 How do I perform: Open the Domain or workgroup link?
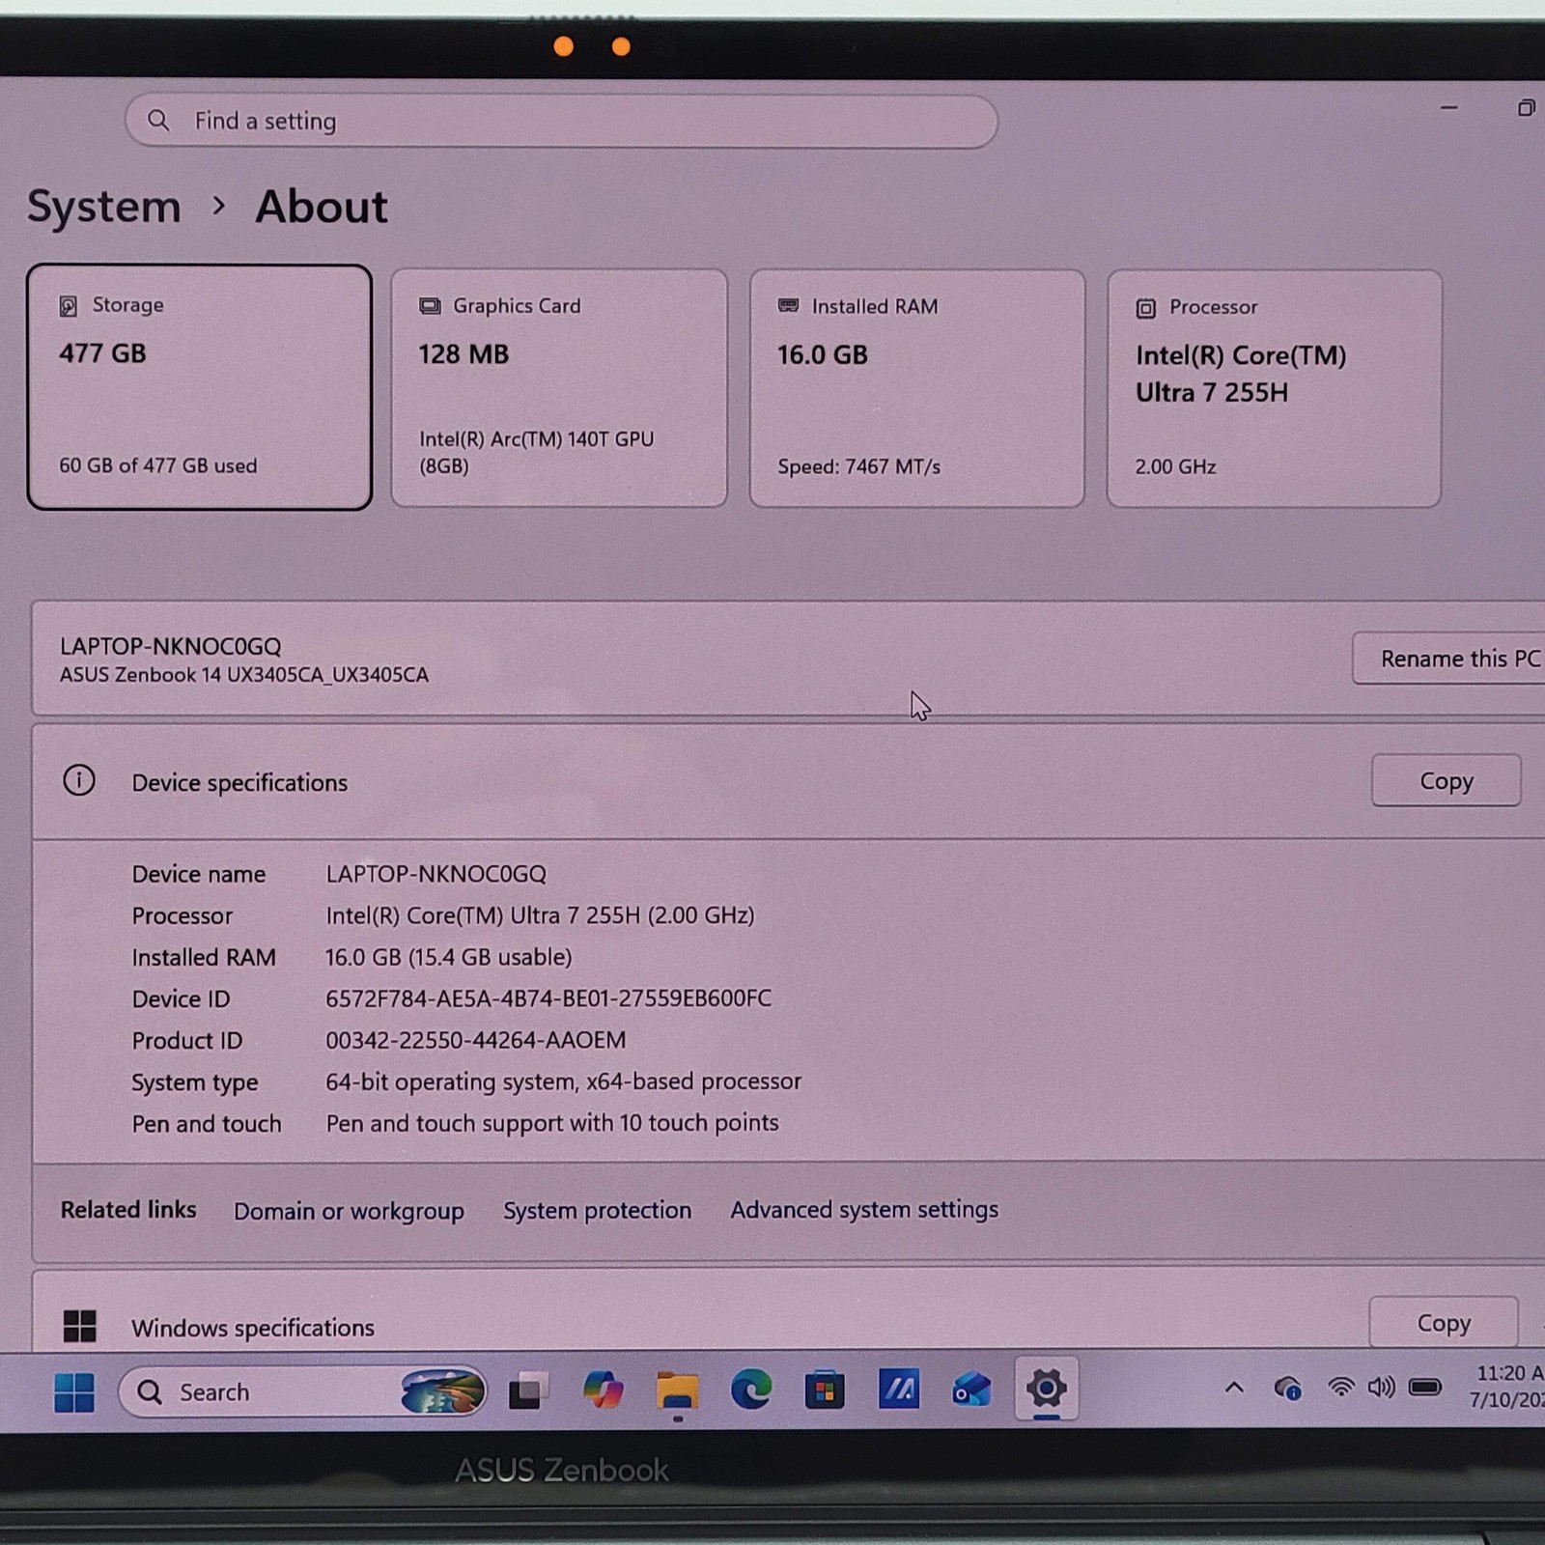pyautogui.click(x=349, y=1211)
